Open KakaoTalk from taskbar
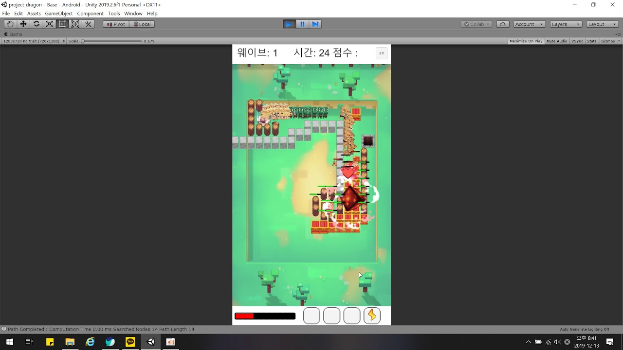Screen dimensions: 623x350 tap(130, 342)
